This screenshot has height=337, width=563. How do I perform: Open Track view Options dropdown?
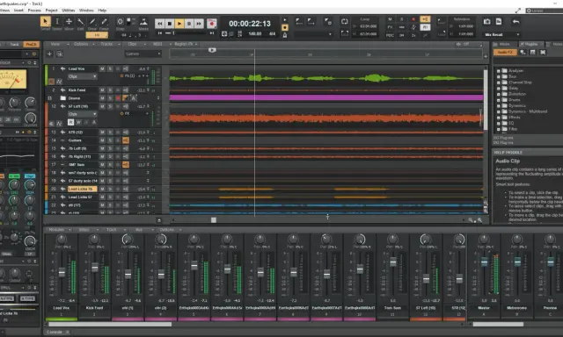84,44
